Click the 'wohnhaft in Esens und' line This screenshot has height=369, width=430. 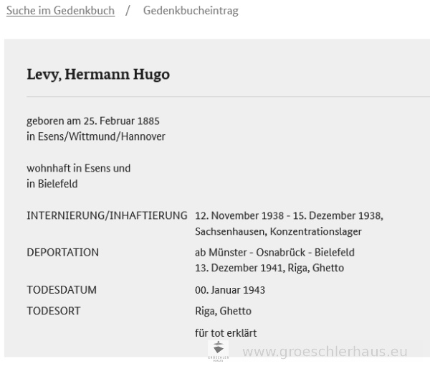[x=79, y=168]
